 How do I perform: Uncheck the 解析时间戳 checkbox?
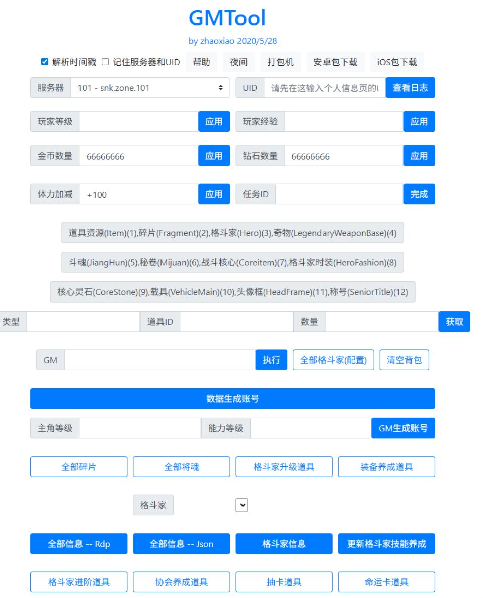click(x=44, y=61)
